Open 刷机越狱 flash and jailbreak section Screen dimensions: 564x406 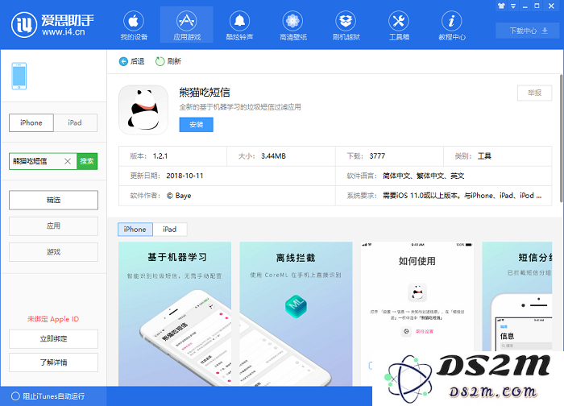(346, 25)
